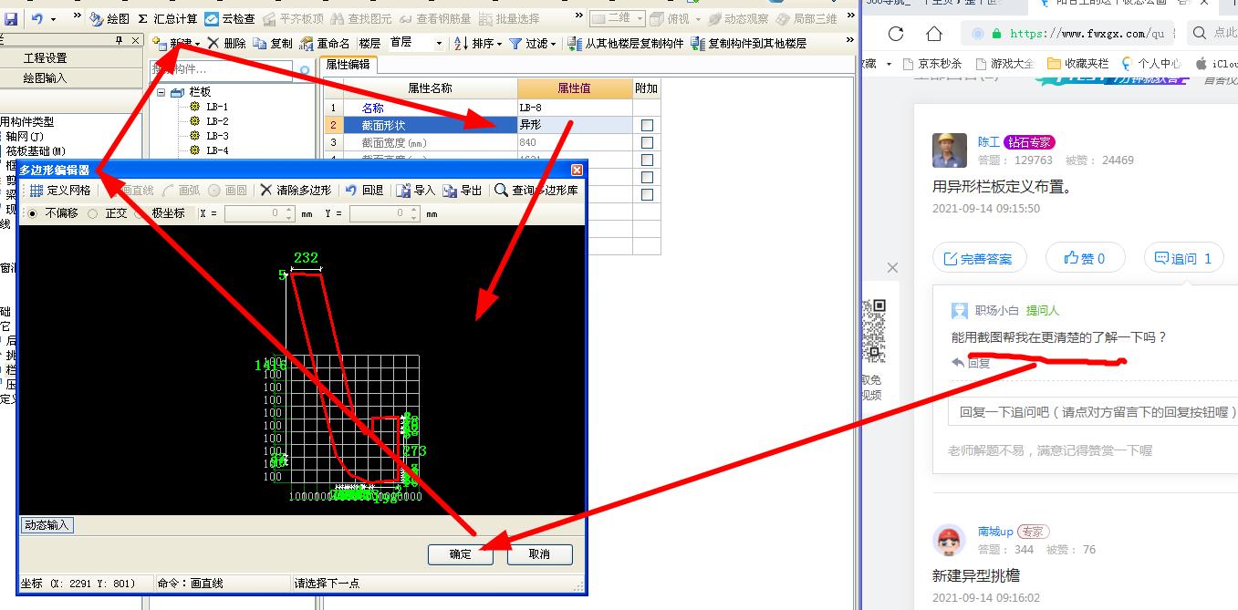Click the 删除 delete button
The height and width of the screenshot is (610, 1238).
coord(226,43)
